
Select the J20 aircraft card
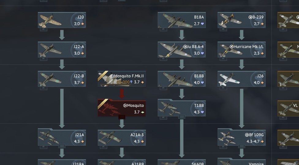click(62, 20)
